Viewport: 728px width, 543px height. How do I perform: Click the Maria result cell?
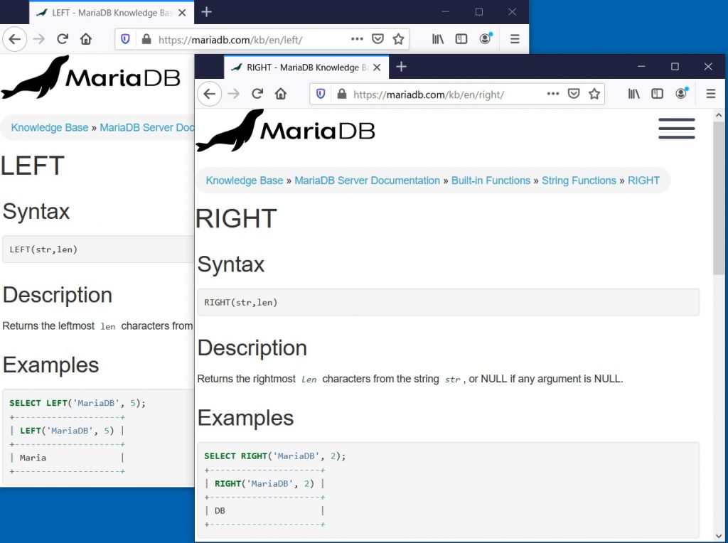click(x=33, y=458)
